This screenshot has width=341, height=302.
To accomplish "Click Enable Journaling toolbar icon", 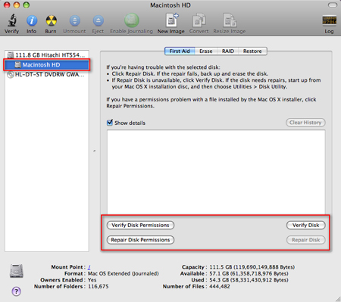I will 132,20.
